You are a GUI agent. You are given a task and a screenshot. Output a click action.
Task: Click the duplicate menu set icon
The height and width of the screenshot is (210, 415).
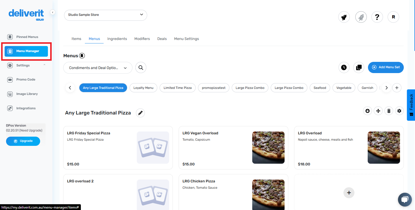[359, 67]
